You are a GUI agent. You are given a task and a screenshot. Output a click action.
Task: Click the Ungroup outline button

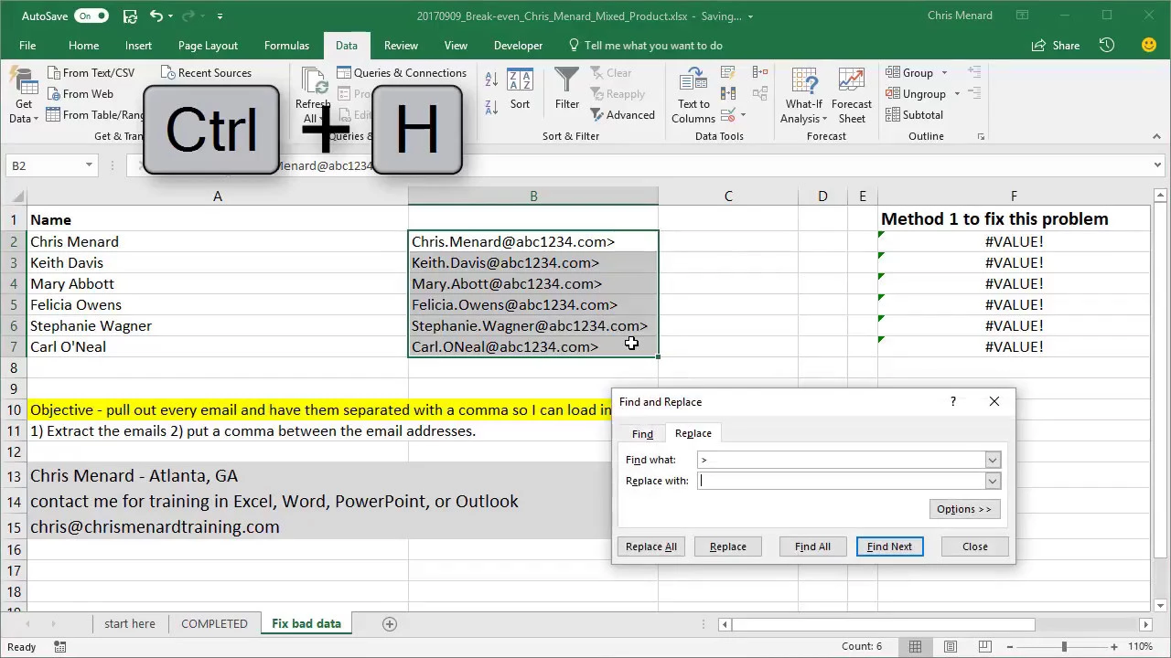pos(915,94)
